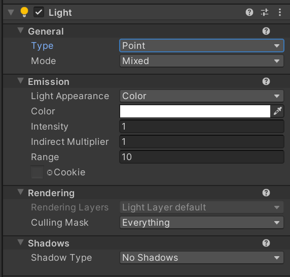Click the Color property label
The height and width of the screenshot is (277, 290).
point(43,111)
